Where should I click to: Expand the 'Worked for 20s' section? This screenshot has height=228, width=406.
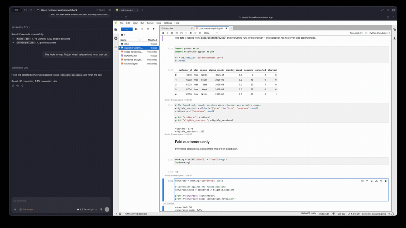21,68
